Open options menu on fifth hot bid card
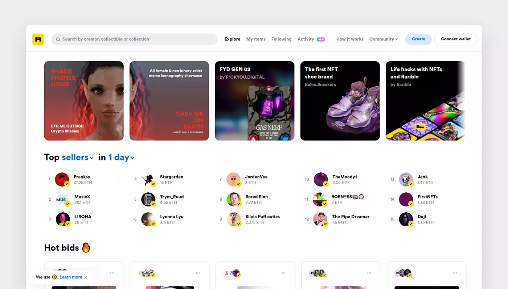Screen dimensions: 508x289 (x=455, y=273)
